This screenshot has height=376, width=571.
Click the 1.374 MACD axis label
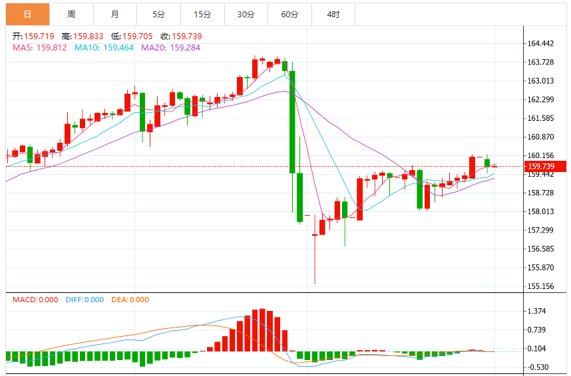(x=537, y=311)
